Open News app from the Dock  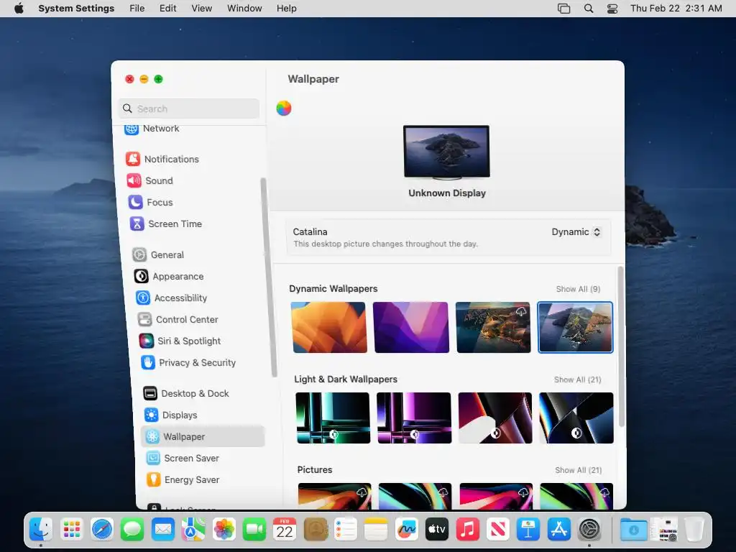point(497,530)
